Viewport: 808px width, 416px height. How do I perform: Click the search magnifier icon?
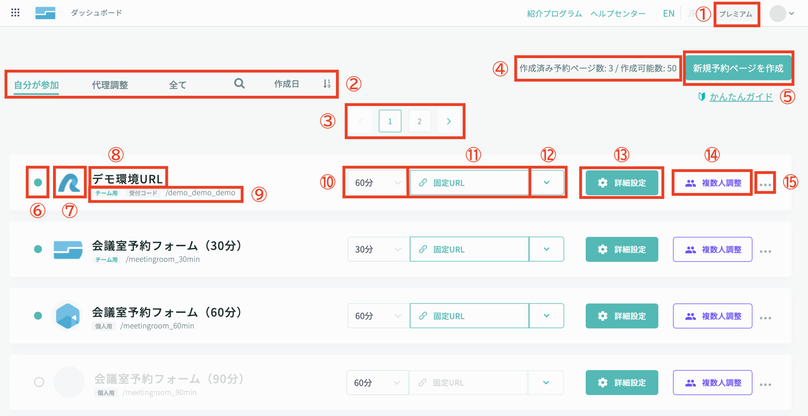pos(239,84)
